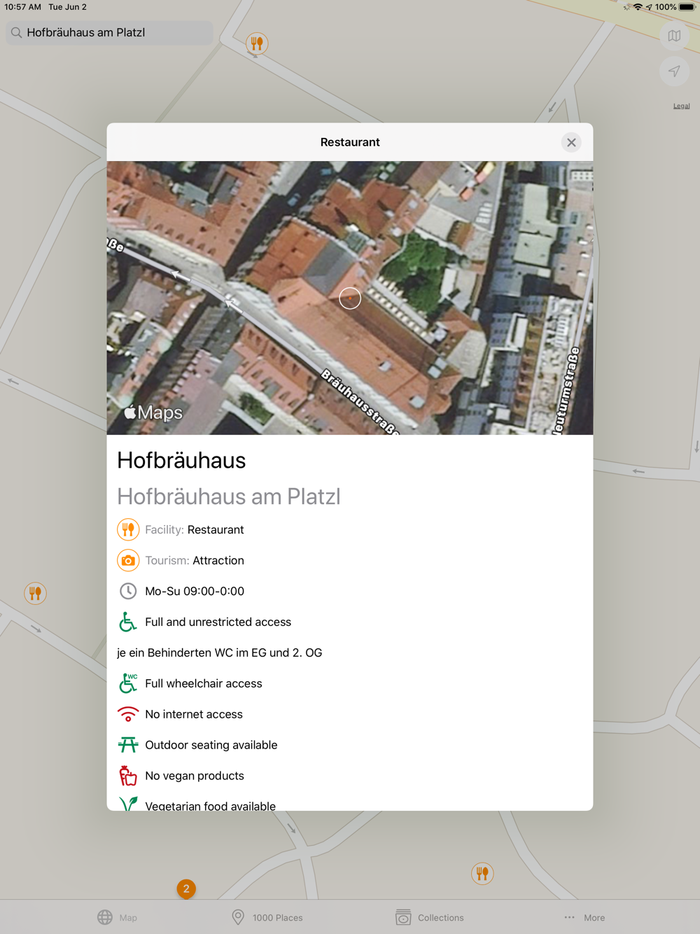Click the search field showing Hofbräuhaus am Platzl
The width and height of the screenshot is (700, 934).
click(109, 32)
